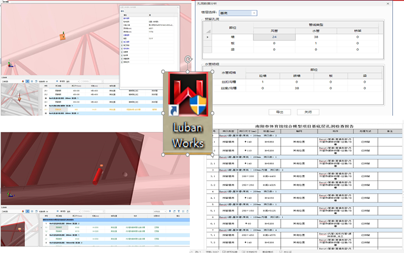
Task: Toggle the highlighted fit-view icon in lower toolbar
Action: click(x=28, y=212)
